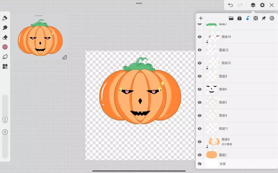This screenshot has height=173, width=278.
Task: Select 图层9 thumbnail
Action: point(211,76)
